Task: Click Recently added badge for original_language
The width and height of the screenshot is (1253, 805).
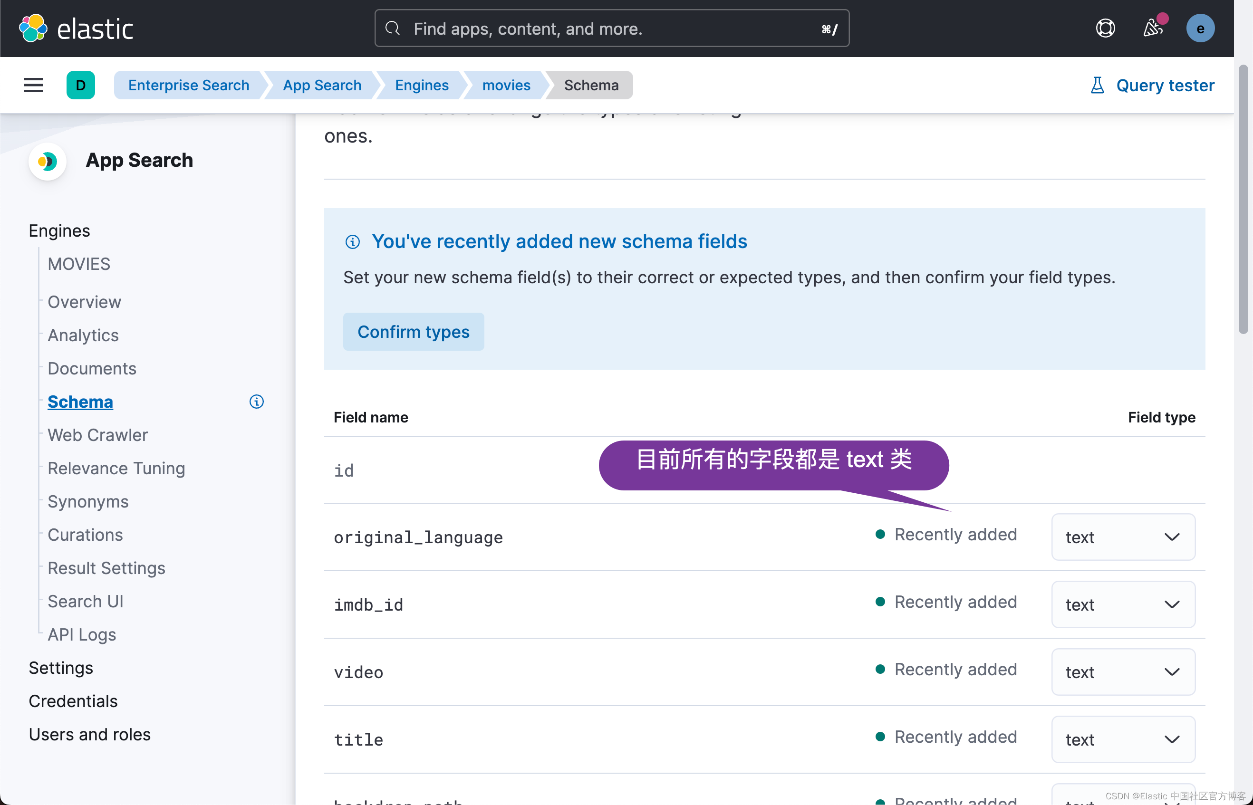Action: point(946,534)
